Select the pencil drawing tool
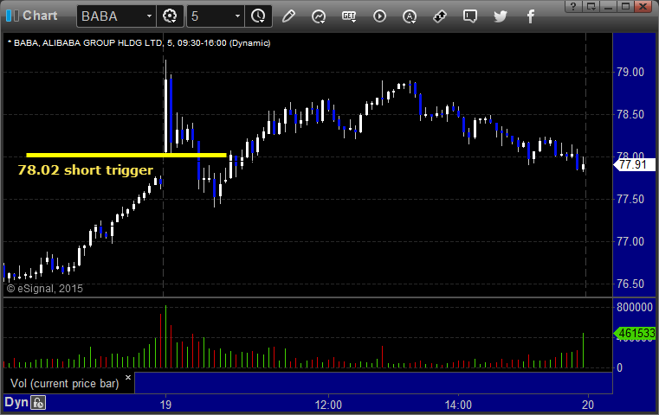 (288, 16)
